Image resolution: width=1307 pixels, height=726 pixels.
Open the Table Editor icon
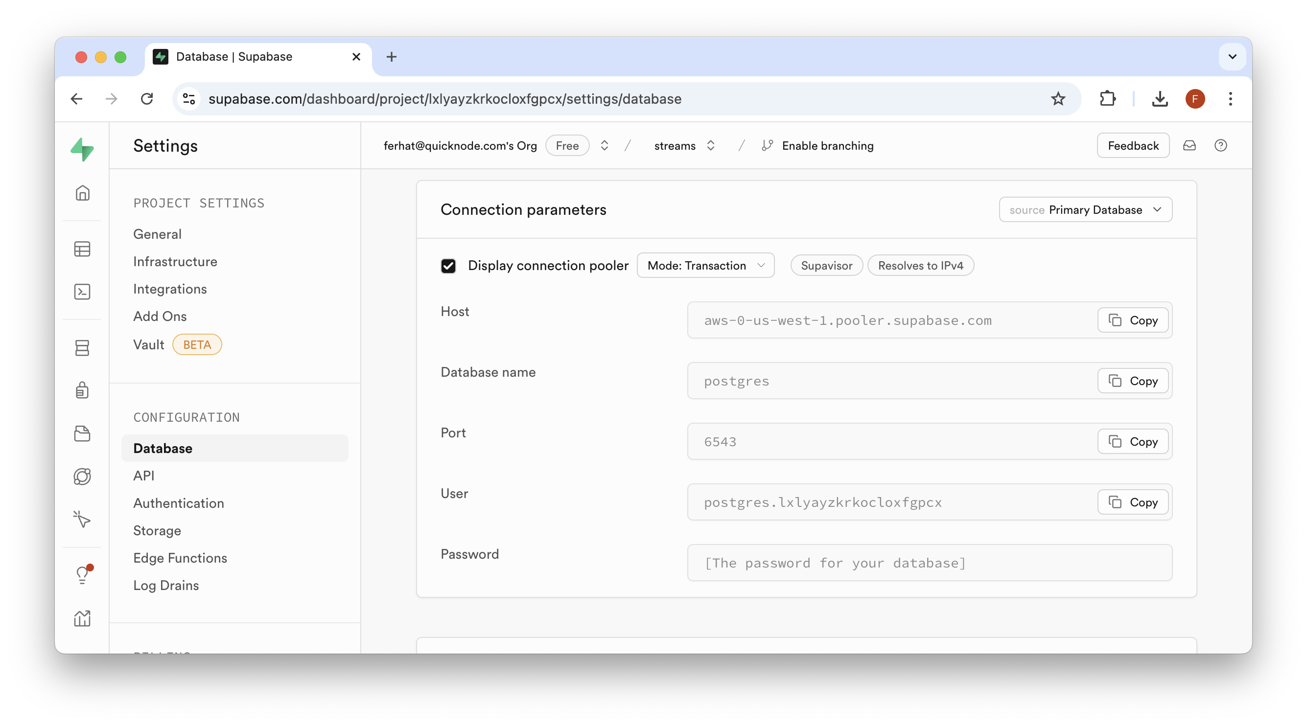(x=82, y=249)
